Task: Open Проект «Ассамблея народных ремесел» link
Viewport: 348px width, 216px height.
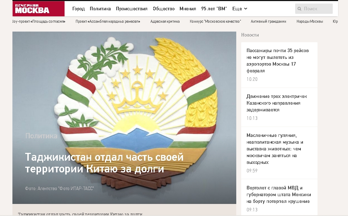Action: (x=108, y=21)
